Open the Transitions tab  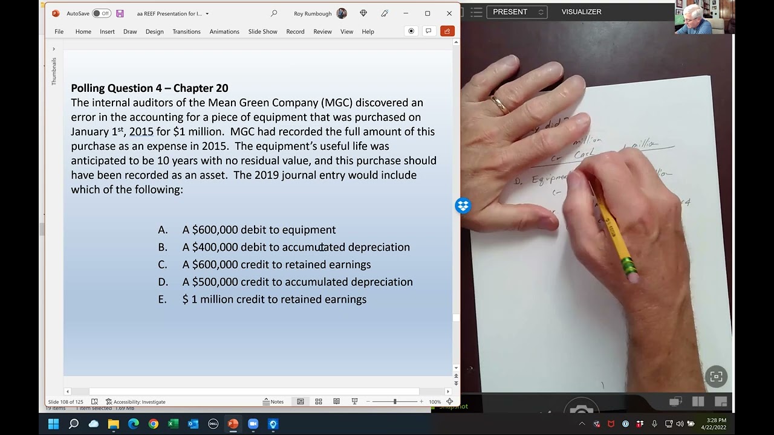coord(186,31)
